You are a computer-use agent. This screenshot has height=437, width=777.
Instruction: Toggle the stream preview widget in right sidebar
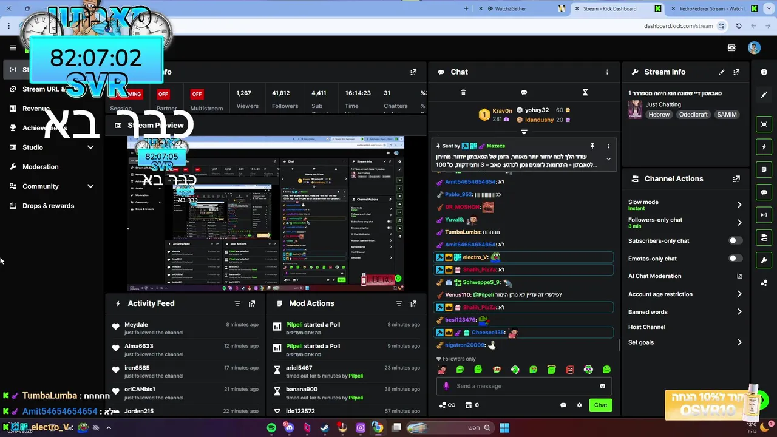tap(764, 124)
